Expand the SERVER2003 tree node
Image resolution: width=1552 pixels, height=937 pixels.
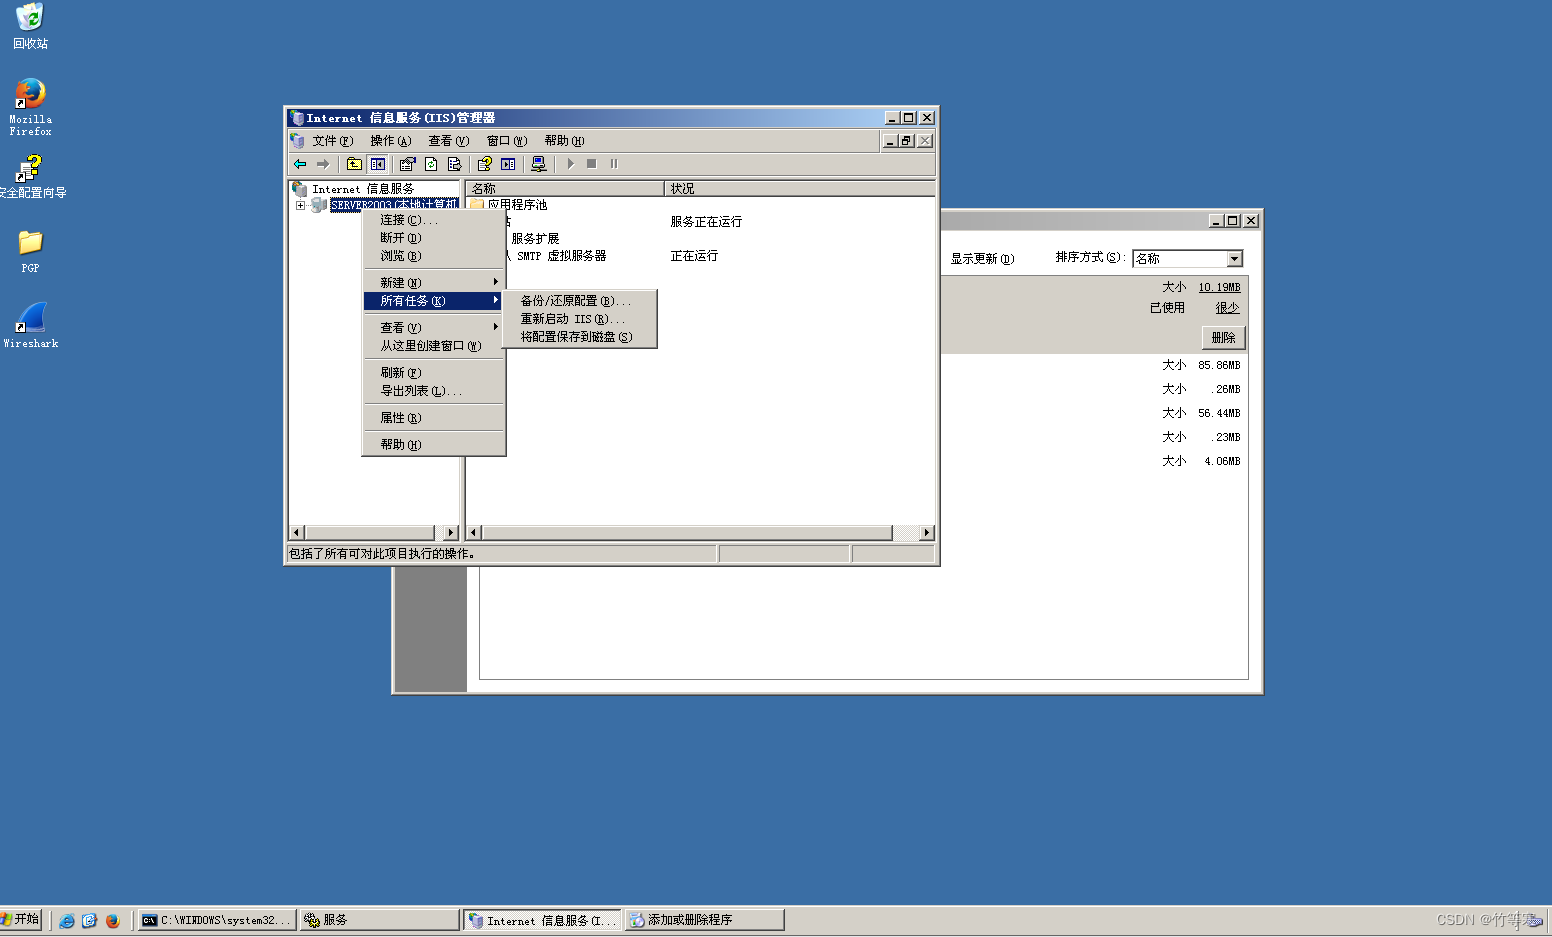300,206
